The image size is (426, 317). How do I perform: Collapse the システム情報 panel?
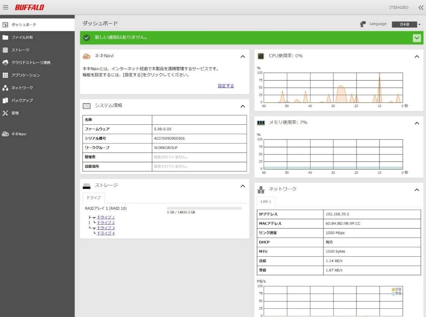click(243, 106)
